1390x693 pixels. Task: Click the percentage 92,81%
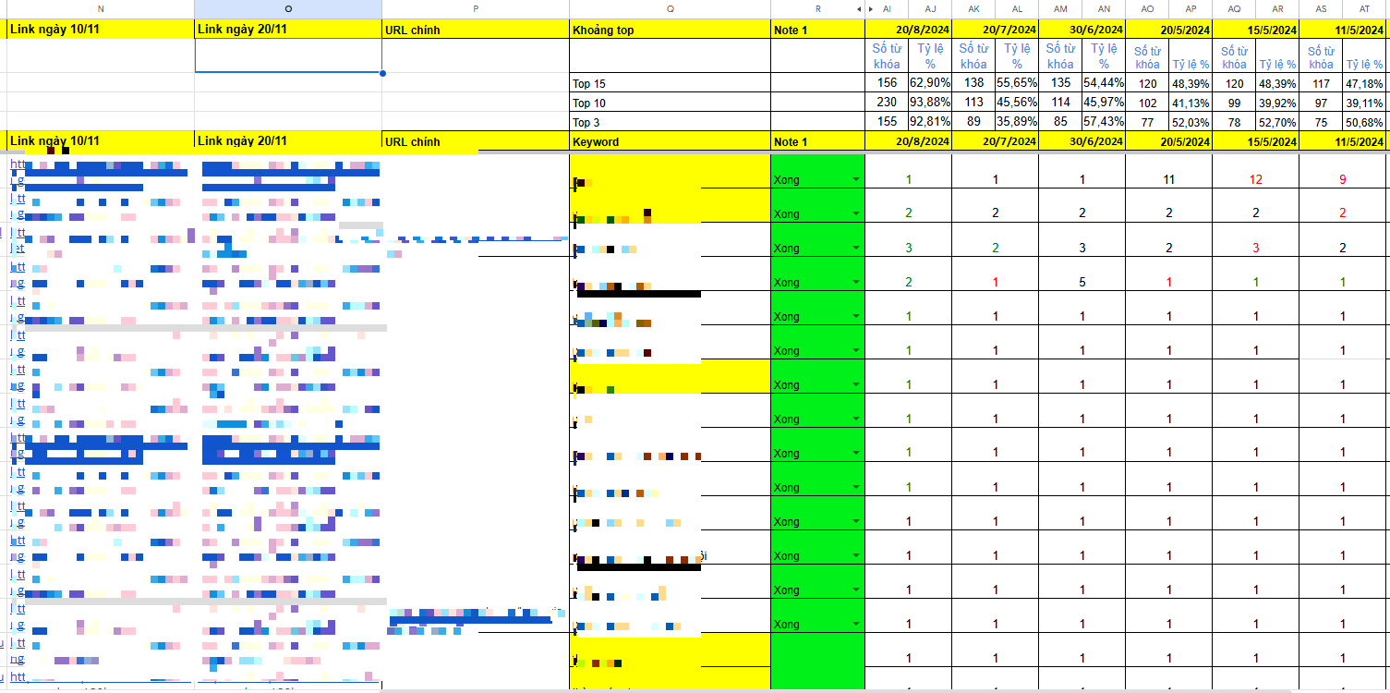[930, 122]
